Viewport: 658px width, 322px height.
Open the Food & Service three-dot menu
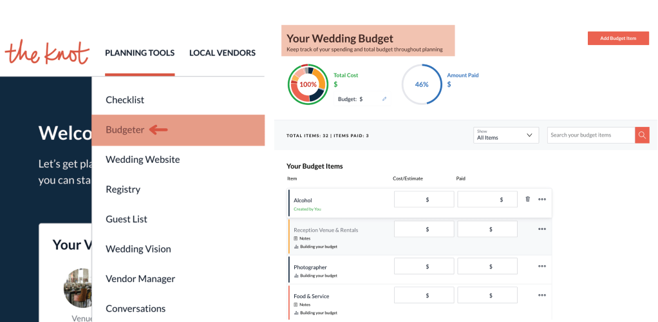click(542, 296)
